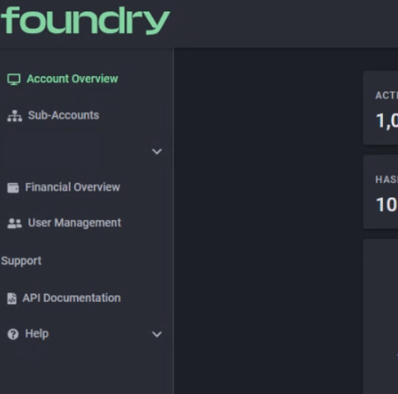Click the hierarchy icon beside Sub-Accounts
This screenshot has height=394, width=398.
pos(14,116)
